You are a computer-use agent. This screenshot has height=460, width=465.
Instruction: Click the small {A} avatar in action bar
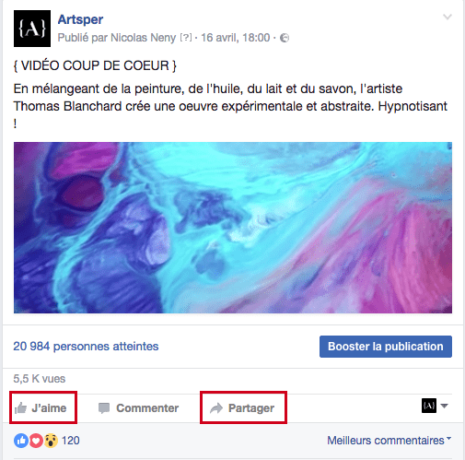(x=429, y=406)
